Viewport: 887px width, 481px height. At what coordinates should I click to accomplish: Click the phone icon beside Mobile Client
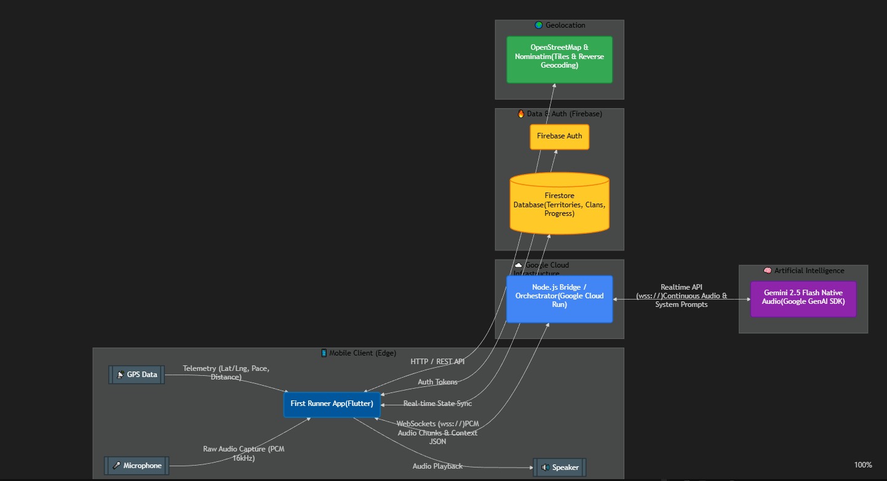324,353
